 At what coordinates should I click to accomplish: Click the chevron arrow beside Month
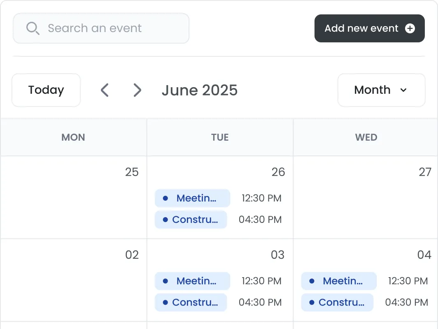pos(403,90)
